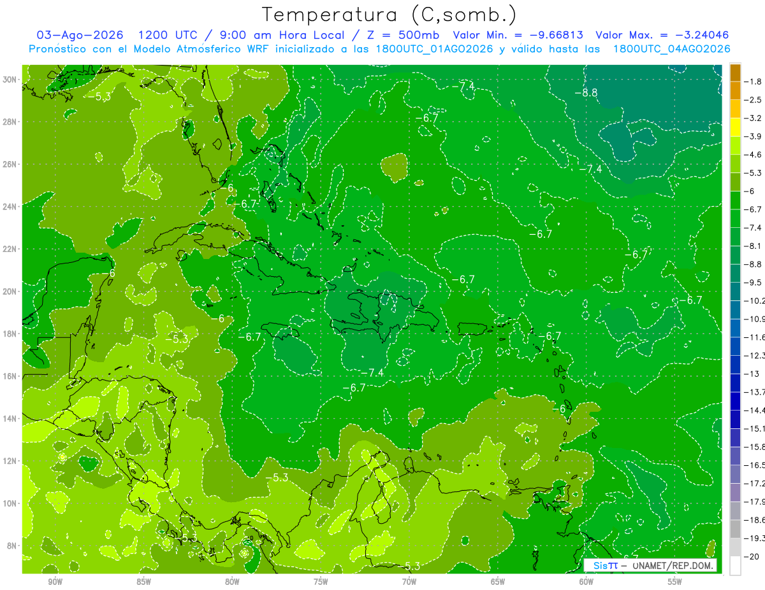
Task: Click the "Valor Max. = -3.24046" text
Action: pyautogui.click(x=662, y=35)
